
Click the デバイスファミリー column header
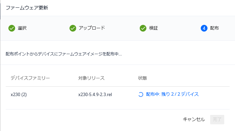pos(30,78)
